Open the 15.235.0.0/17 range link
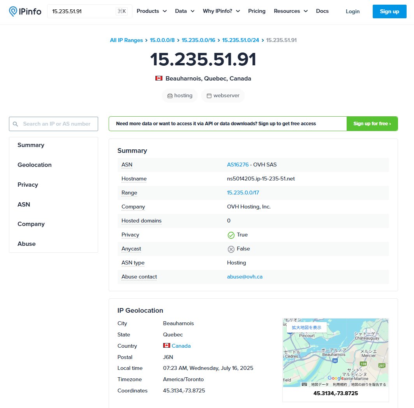This screenshot has width=414, height=408. [243, 193]
